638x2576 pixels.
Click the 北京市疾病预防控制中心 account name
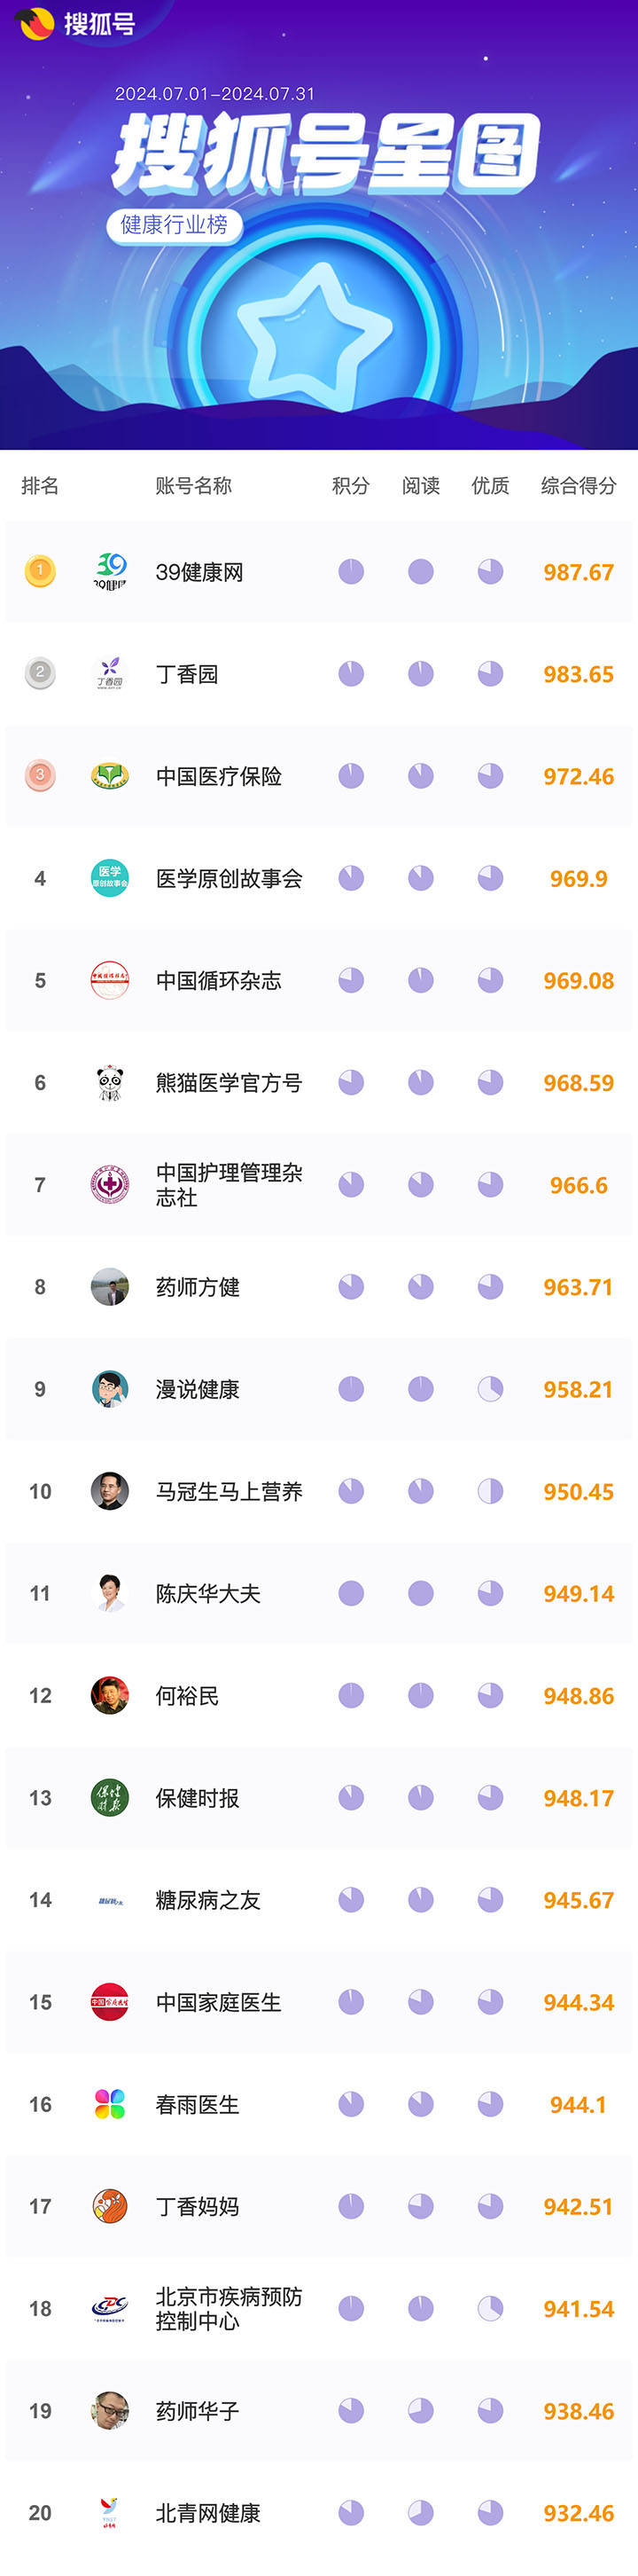point(229,2309)
